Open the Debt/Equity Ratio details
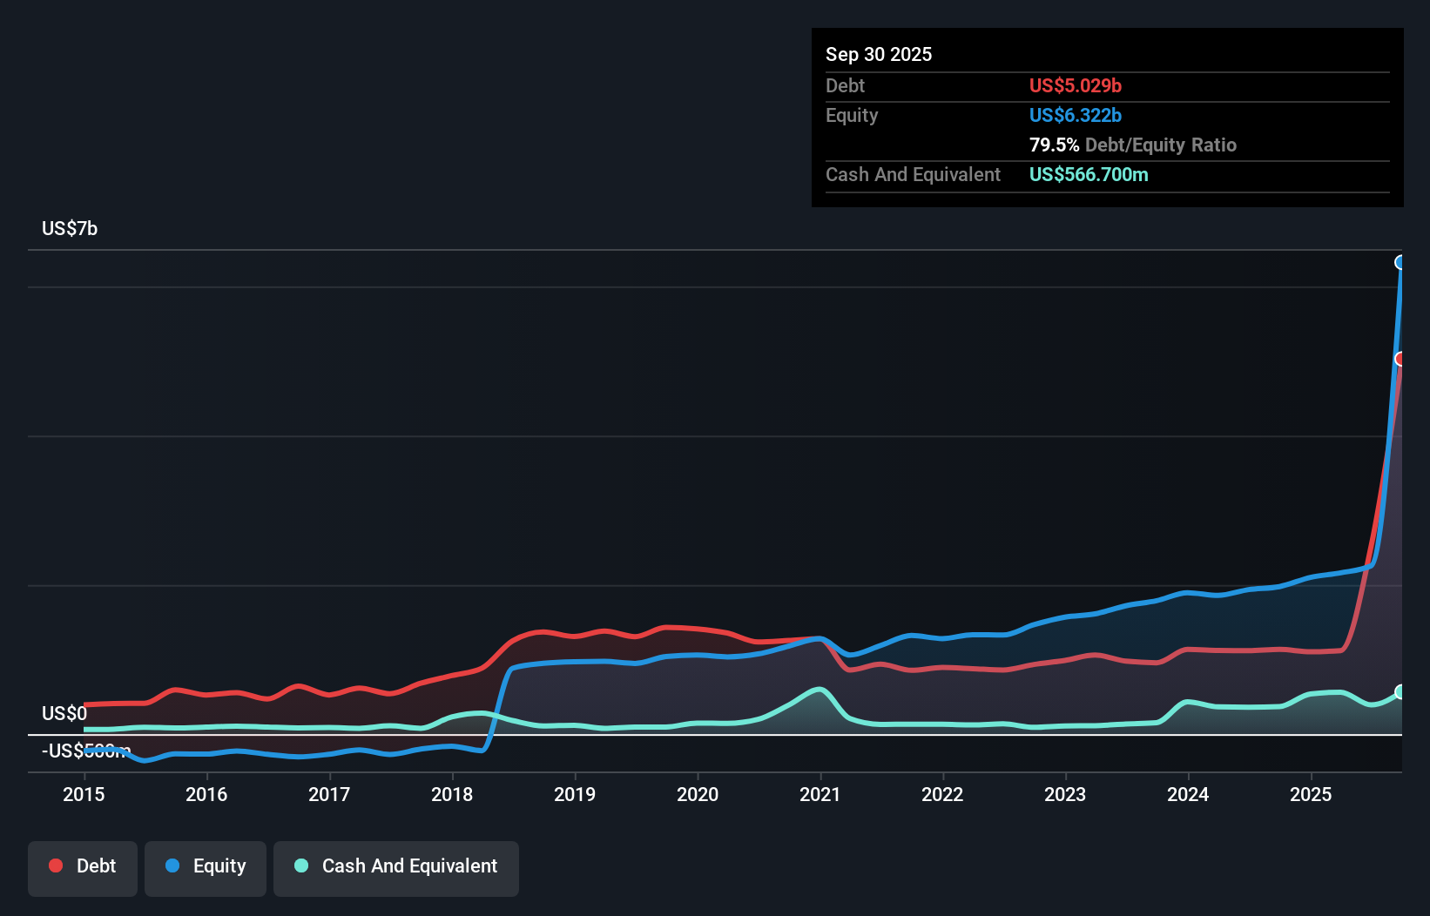 point(1133,145)
